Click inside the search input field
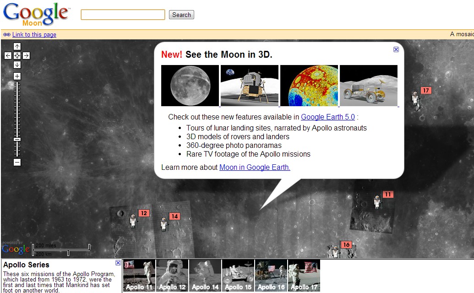The height and width of the screenshot is (293, 474). click(x=123, y=14)
